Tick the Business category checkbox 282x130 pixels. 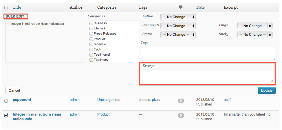pos(91,23)
